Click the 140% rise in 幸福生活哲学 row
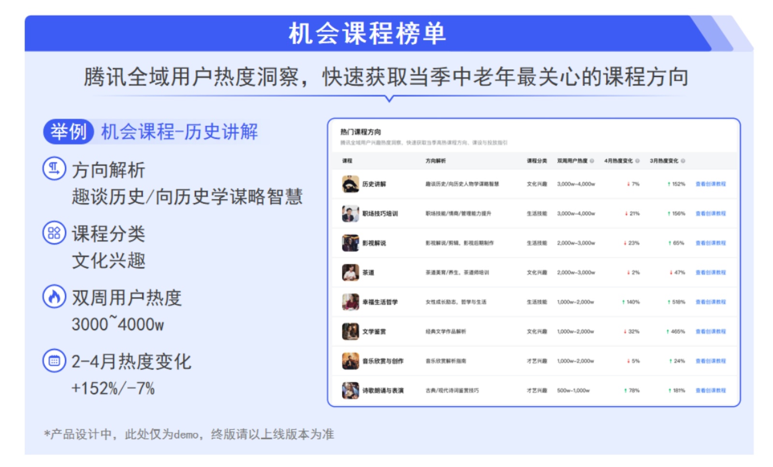The image size is (773, 467). (630, 302)
